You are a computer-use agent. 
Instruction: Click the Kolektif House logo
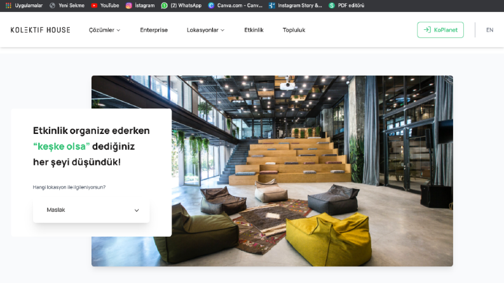tap(41, 30)
